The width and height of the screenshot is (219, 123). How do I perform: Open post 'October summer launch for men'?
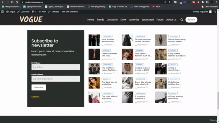(x=143, y=40)
